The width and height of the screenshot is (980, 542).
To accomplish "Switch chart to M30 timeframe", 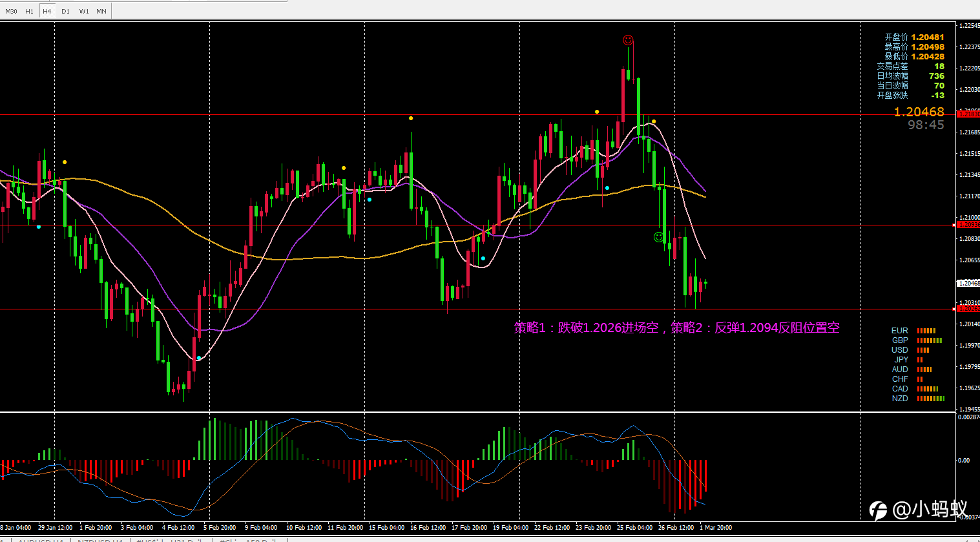I will click(x=12, y=11).
